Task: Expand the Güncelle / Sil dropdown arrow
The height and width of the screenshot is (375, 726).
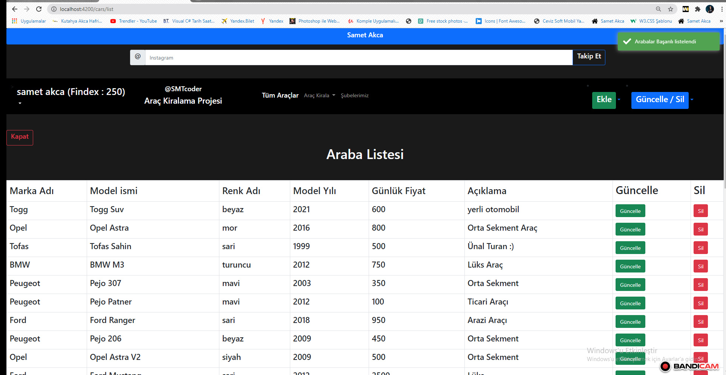Action: tap(692, 99)
